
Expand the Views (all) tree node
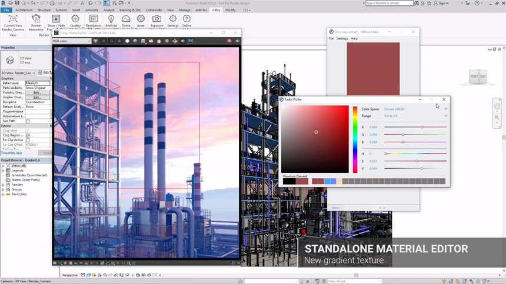[x=3, y=166]
